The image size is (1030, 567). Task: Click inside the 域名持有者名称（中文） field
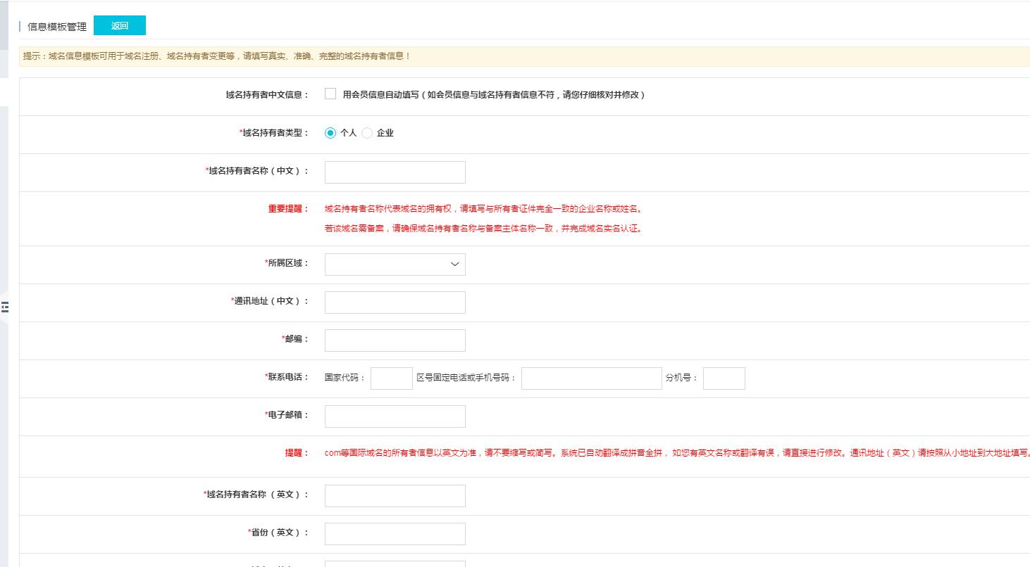click(395, 172)
